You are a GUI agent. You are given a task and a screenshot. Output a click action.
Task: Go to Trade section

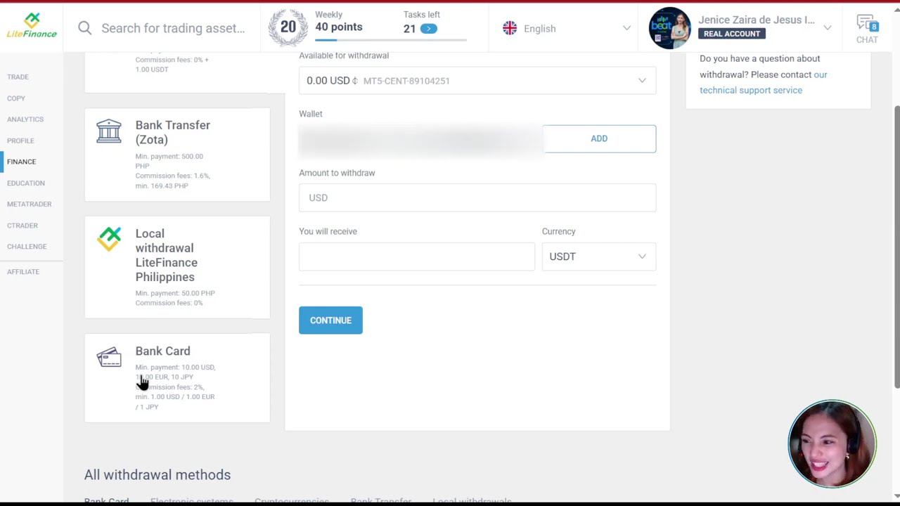click(18, 77)
